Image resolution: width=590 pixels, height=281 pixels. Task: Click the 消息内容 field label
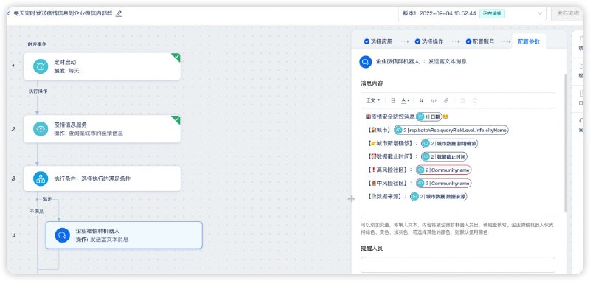(x=372, y=83)
